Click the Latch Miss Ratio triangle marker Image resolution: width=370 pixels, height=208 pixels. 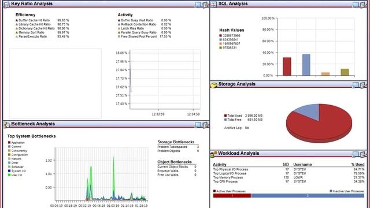[x=119, y=28]
